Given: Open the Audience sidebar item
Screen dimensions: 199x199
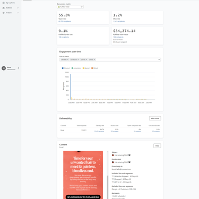Looking at the screenshot, I should [x=9, y=8].
